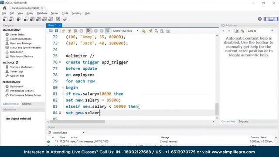
Task: Switch to Context Help tab
Action: 228,121
